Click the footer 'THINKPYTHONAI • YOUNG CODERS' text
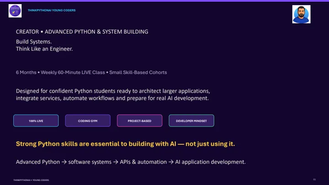The image size is (329, 185). [x=31, y=180]
